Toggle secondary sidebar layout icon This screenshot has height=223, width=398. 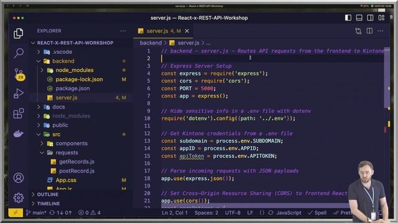coord(370,18)
